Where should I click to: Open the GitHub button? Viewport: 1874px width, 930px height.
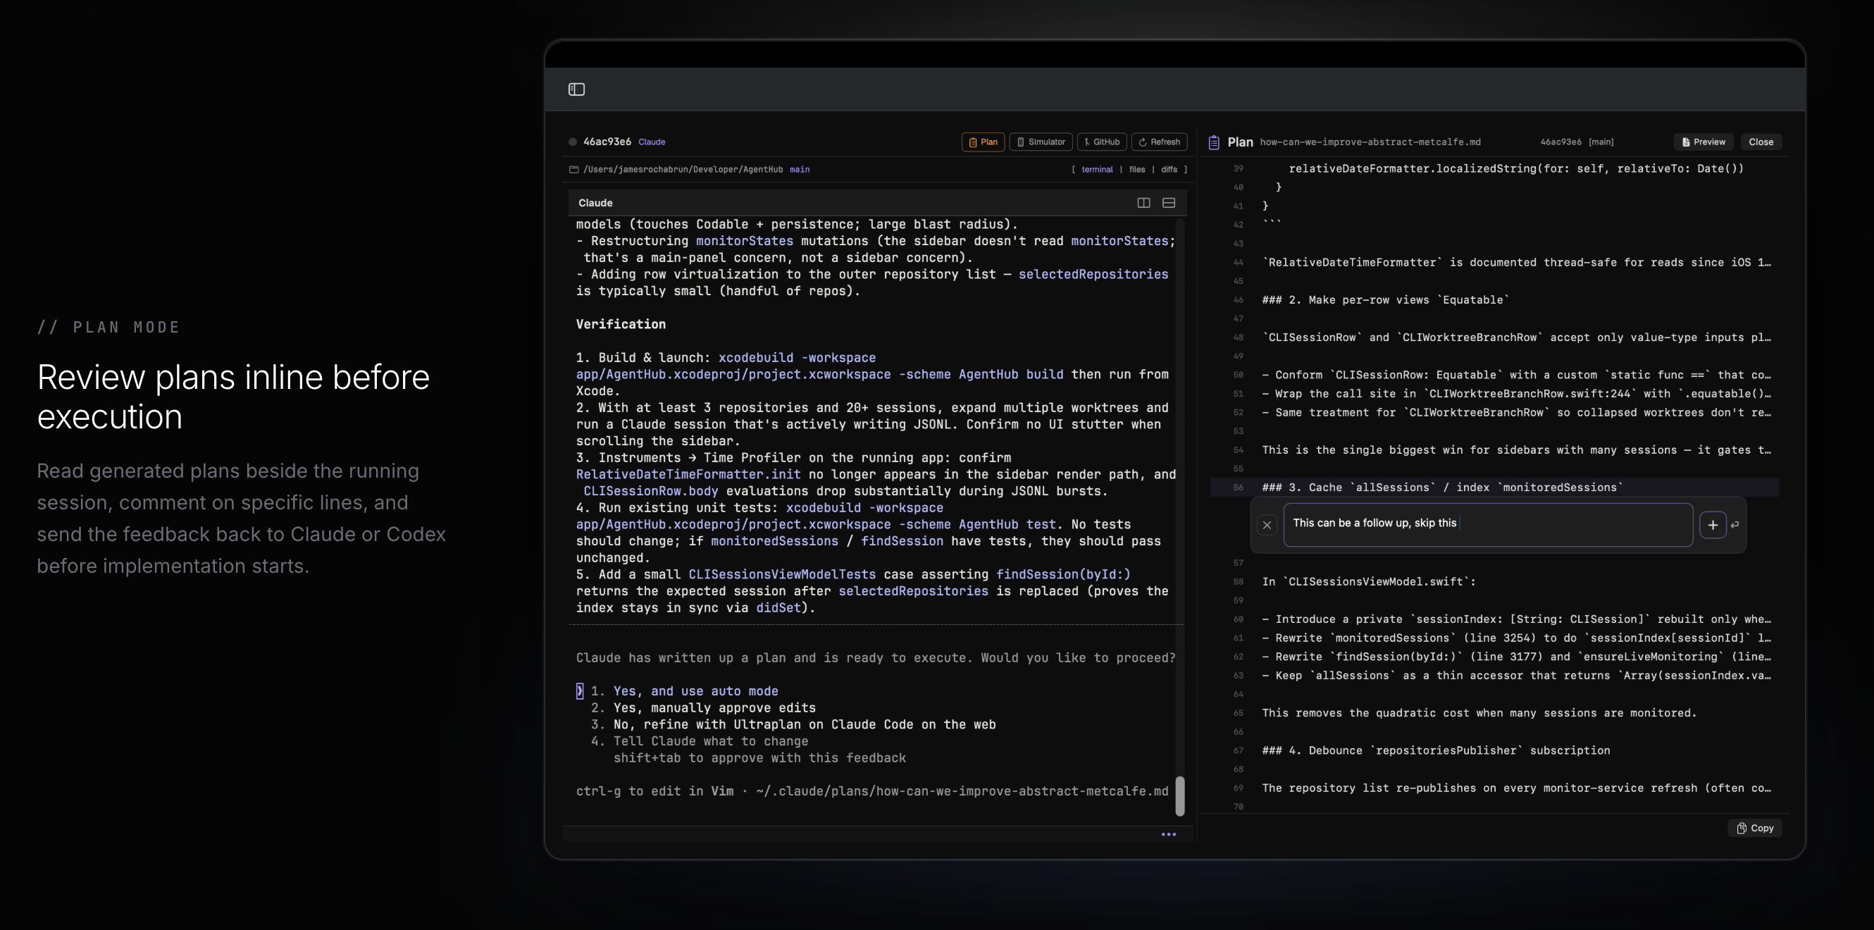(1102, 142)
